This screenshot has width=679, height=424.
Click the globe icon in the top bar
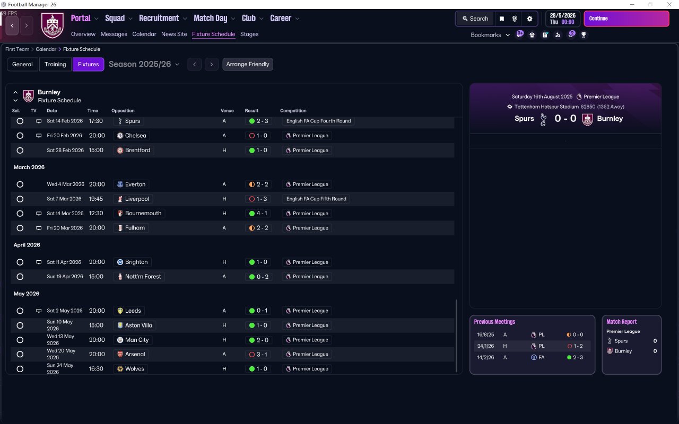coord(515,19)
